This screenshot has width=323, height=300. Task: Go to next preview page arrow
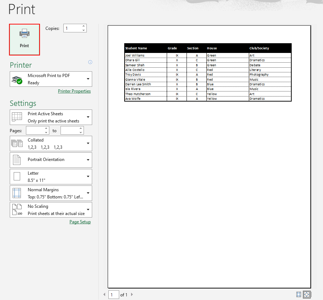click(x=132, y=295)
